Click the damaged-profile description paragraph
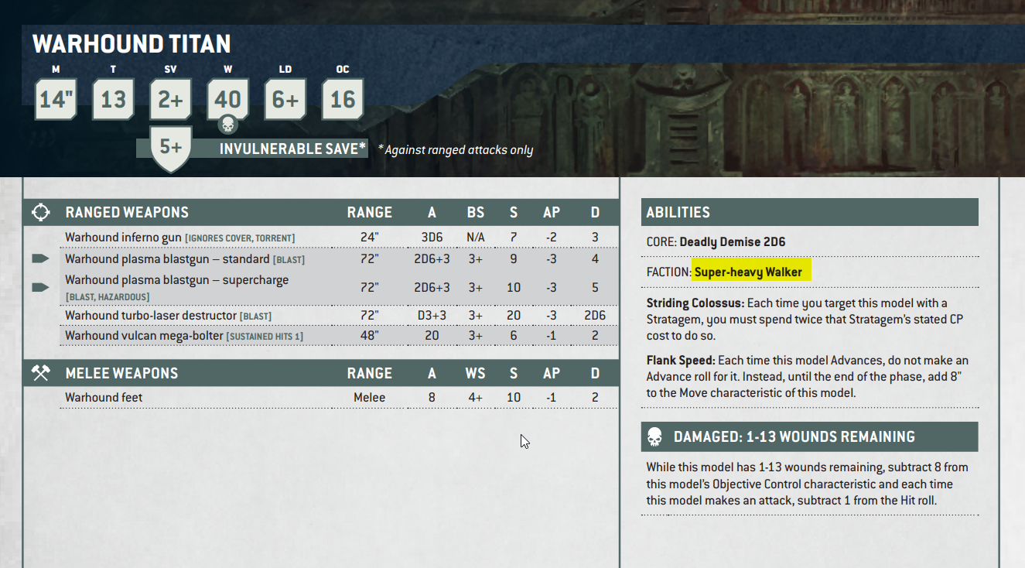Screen dimensions: 1025x568 coord(807,484)
